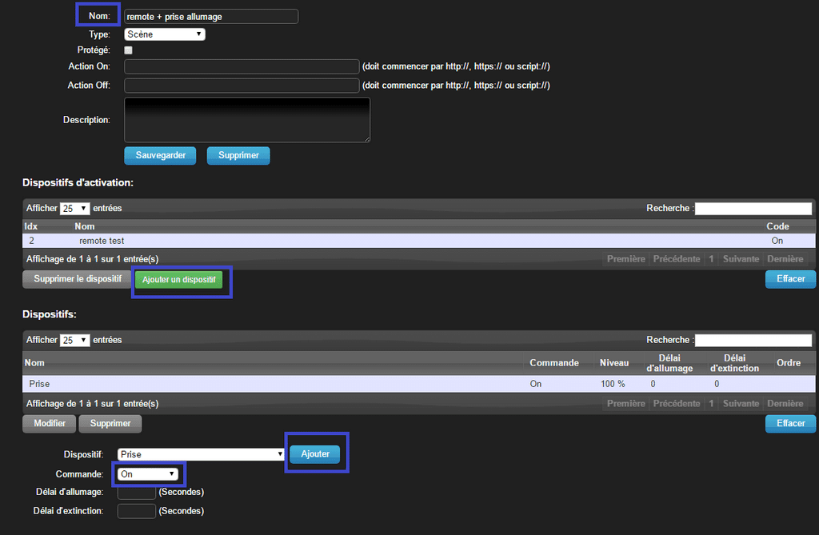The image size is (819, 535).
Task: Click the Supprimer button next to Sauvegarder
Action: (238, 155)
